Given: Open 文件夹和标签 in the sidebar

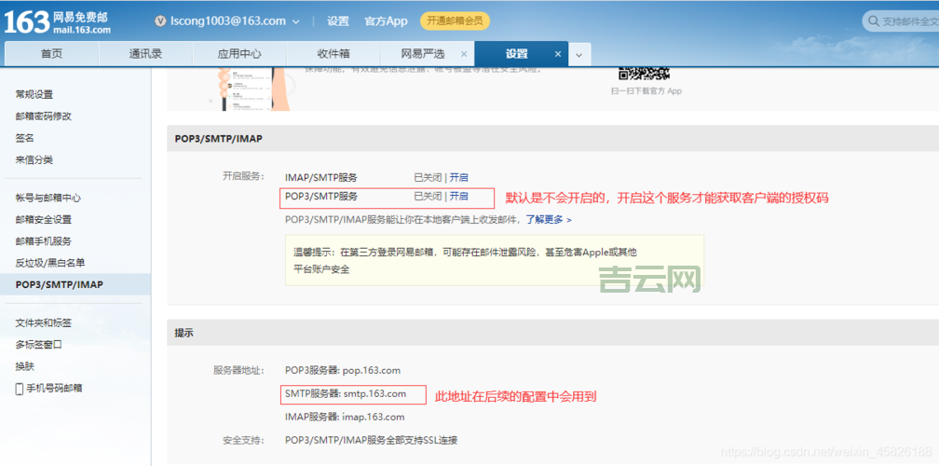Looking at the screenshot, I should (x=44, y=322).
